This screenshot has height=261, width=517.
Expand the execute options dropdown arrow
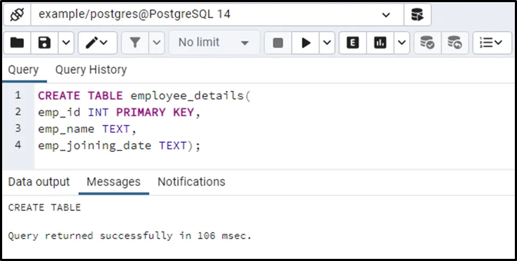pyautogui.click(x=326, y=43)
